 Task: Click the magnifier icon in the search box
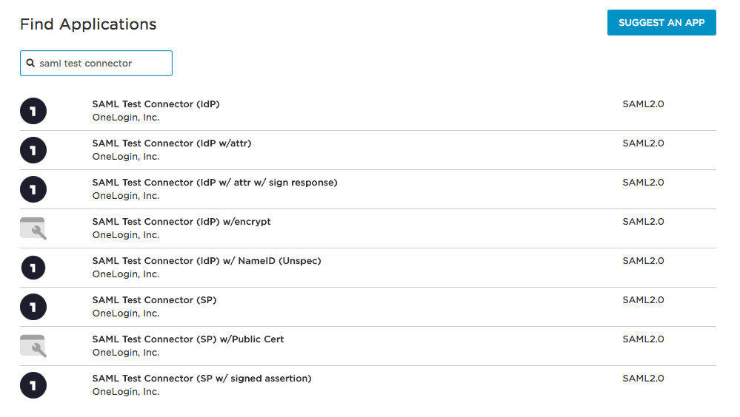coord(30,64)
